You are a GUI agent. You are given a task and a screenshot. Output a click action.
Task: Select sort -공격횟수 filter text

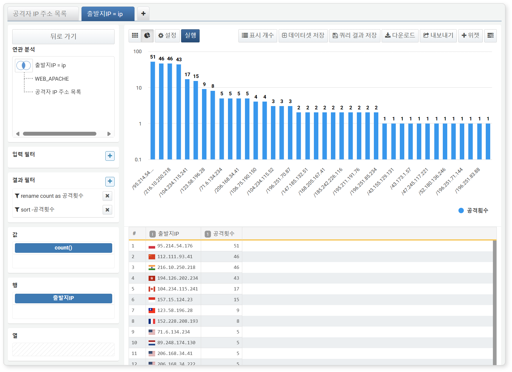(x=38, y=209)
